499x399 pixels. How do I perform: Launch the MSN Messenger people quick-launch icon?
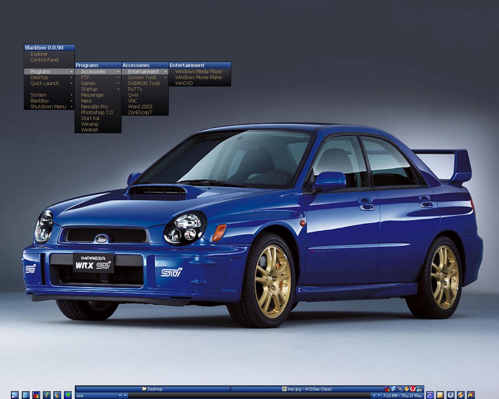57,395
